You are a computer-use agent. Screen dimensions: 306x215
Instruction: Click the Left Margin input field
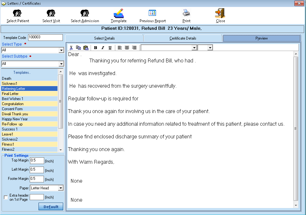click(37, 170)
